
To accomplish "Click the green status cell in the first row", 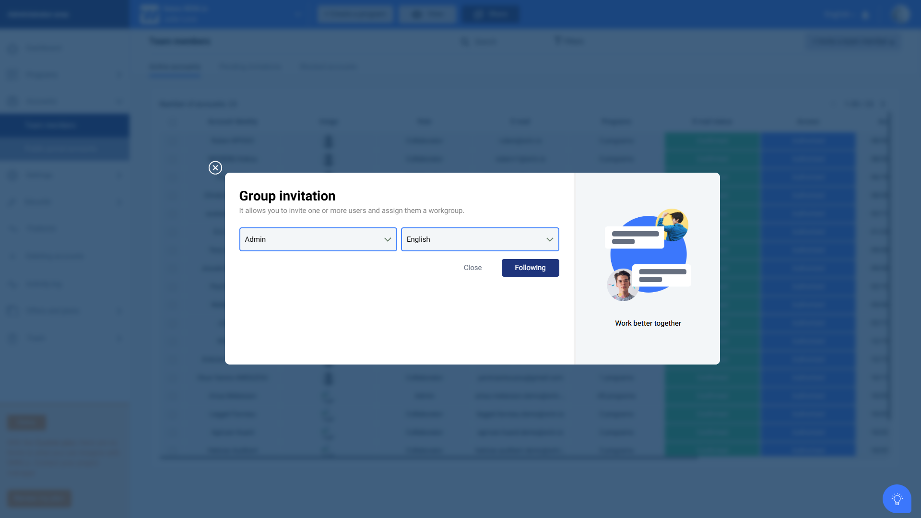I will coord(712,141).
